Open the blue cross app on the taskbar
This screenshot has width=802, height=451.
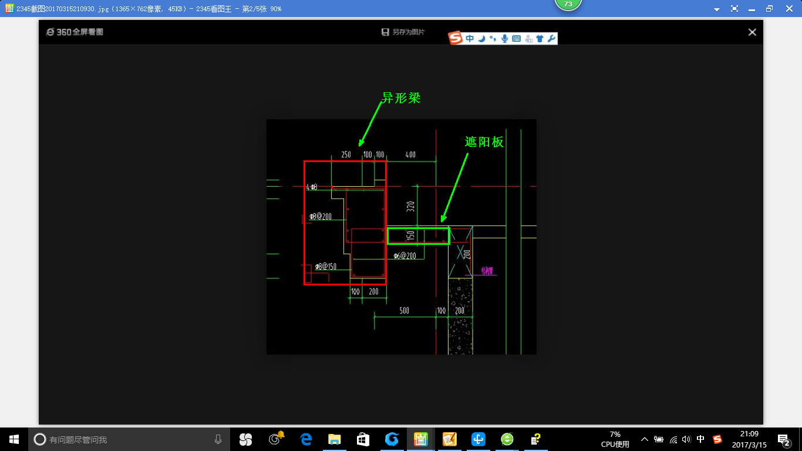pyautogui.click(x=478, y=439)
